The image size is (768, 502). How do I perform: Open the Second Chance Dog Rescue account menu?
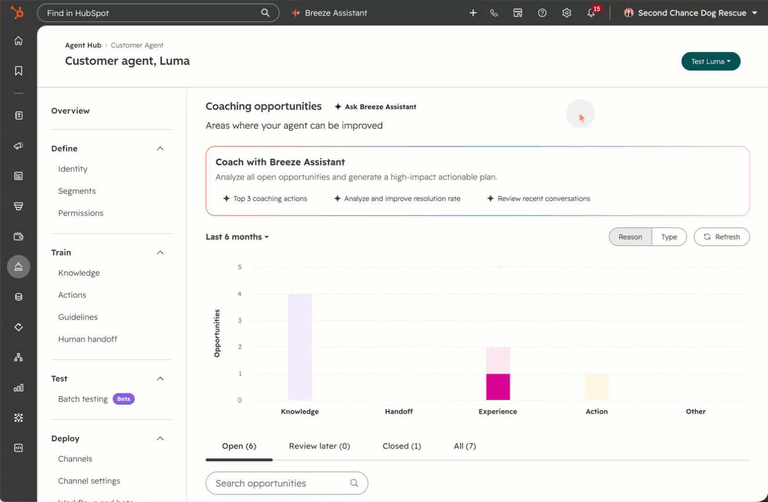click(691, 13)
